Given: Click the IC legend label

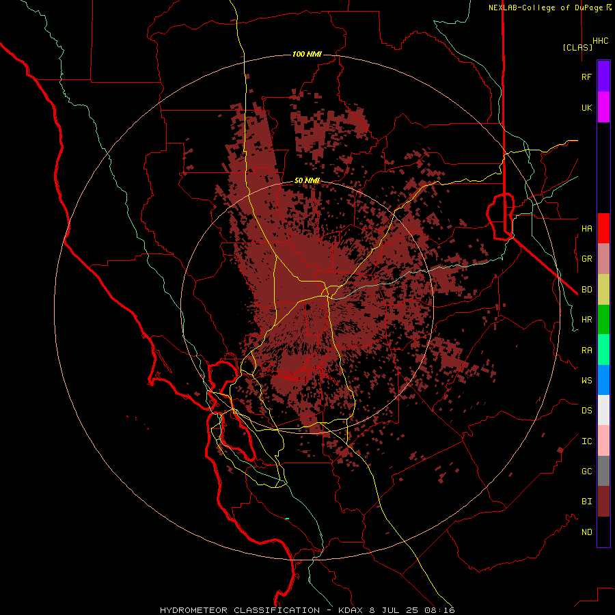Looking at the screenshot, I should pyautogui.click(x=586, y=441).
